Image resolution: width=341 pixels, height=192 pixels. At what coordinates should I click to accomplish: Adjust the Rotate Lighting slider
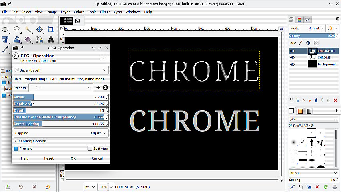tap(59, 124)
